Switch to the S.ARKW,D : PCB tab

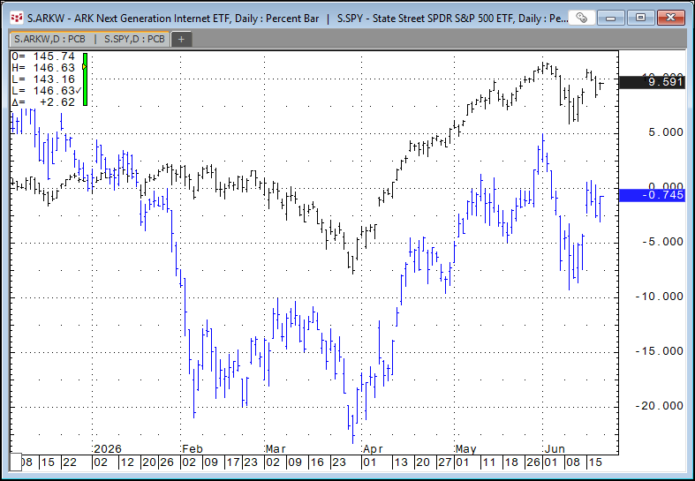click(x=49, y=39)
